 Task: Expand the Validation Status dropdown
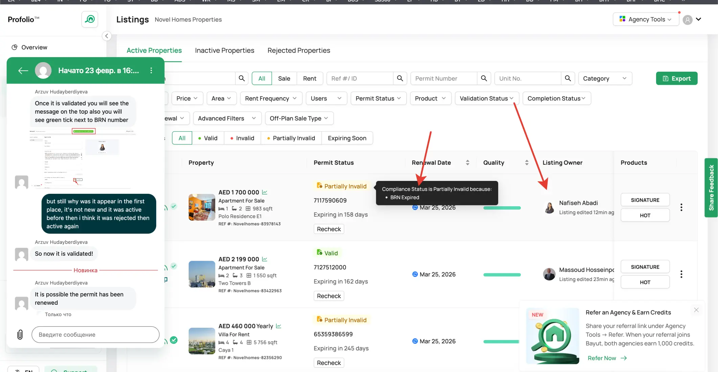click(x=487, y=98)
